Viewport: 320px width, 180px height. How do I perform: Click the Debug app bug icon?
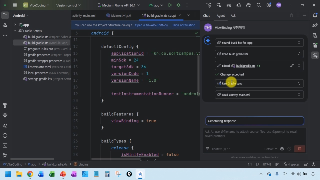pos(178,5)
